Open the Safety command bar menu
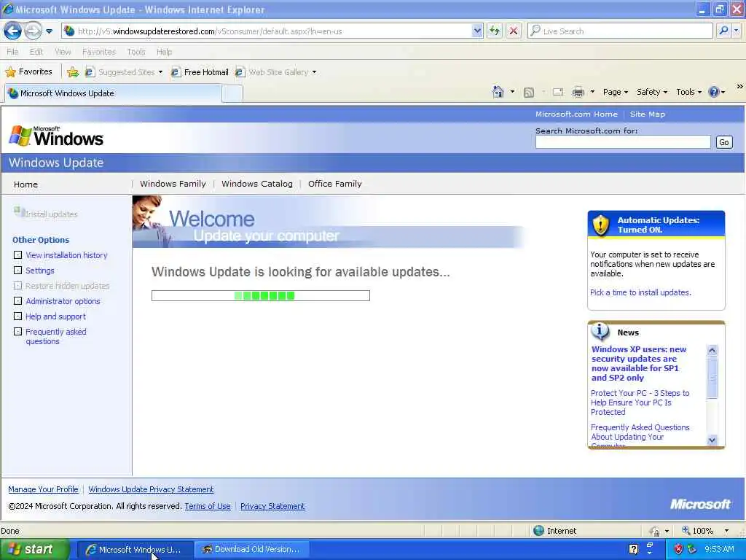Image resolution: width=746 pixels, height=560 pixels. tap(652, 92)
